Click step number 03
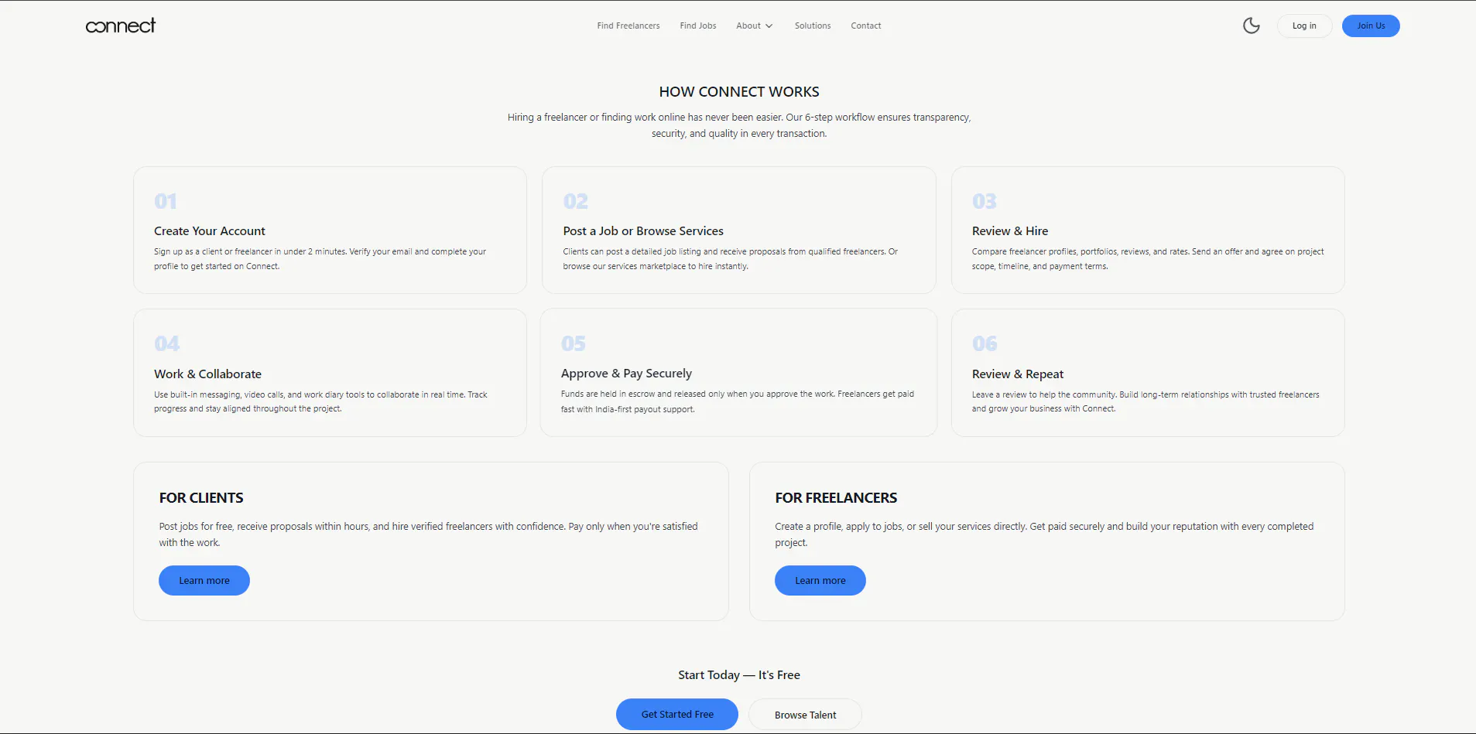This screenshot has width=1476, height=734. coord(985,201)
